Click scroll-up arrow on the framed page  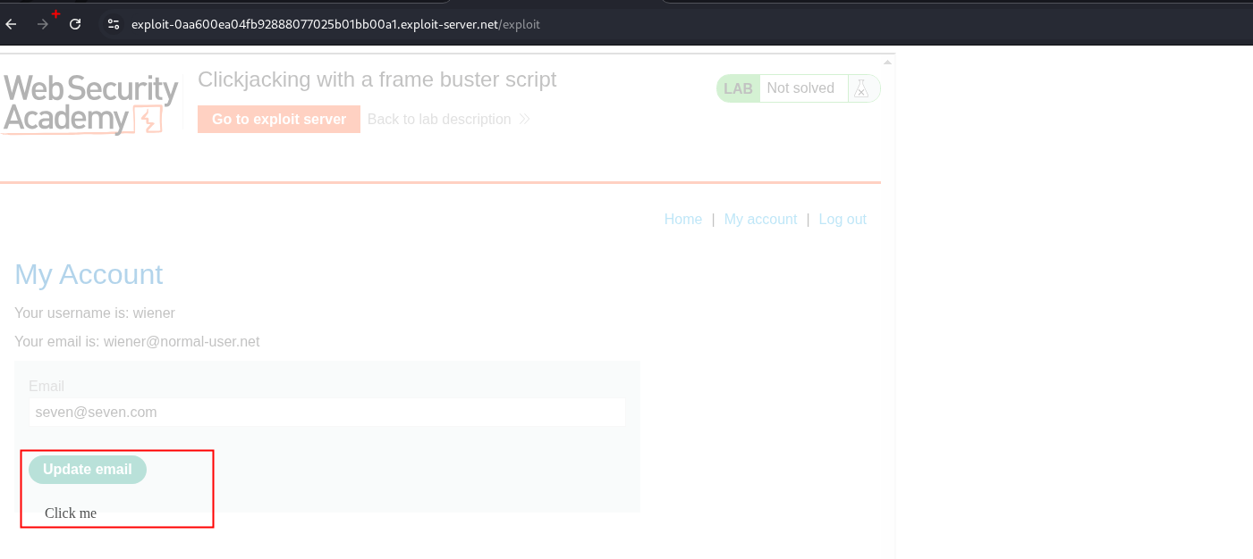click(x=887, y=63)
